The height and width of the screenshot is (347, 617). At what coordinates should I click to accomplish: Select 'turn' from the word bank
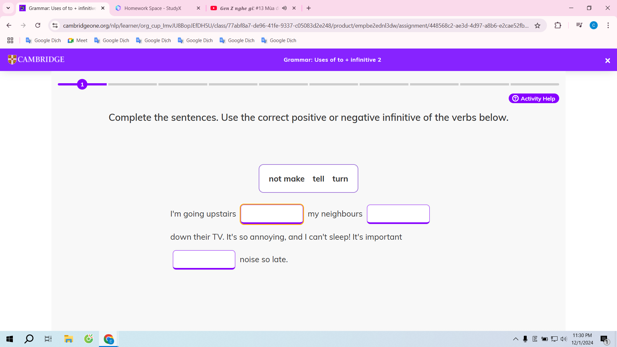(x=340, y=178)
